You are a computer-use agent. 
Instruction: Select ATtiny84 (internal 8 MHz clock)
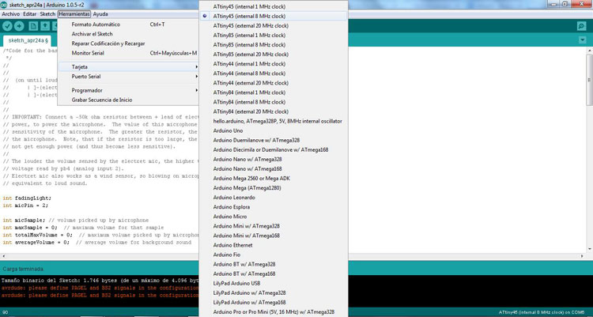273,102
